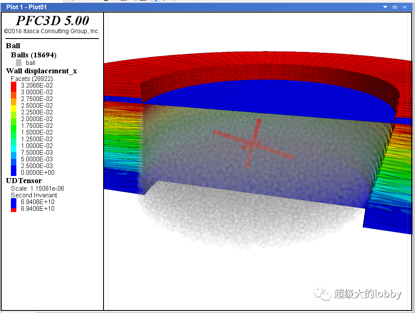Click the Ball legend heading
Screen dimensions: 415x313
[13, 46]
